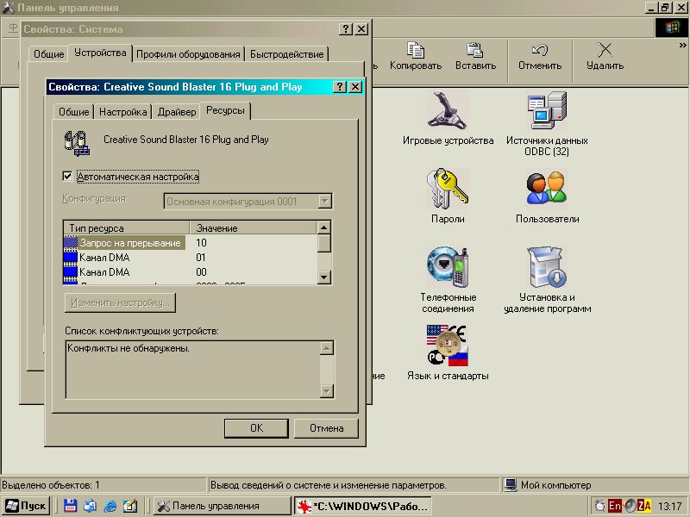Open the Пользователи icon
The height and width of the screenshot is (517, 690).
[x=547, y=188]
